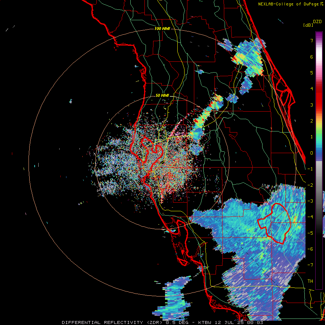This screenshot has height=325, width=325.
Task: Select the -6 tick label on the color scale
Action: point(310,249)
